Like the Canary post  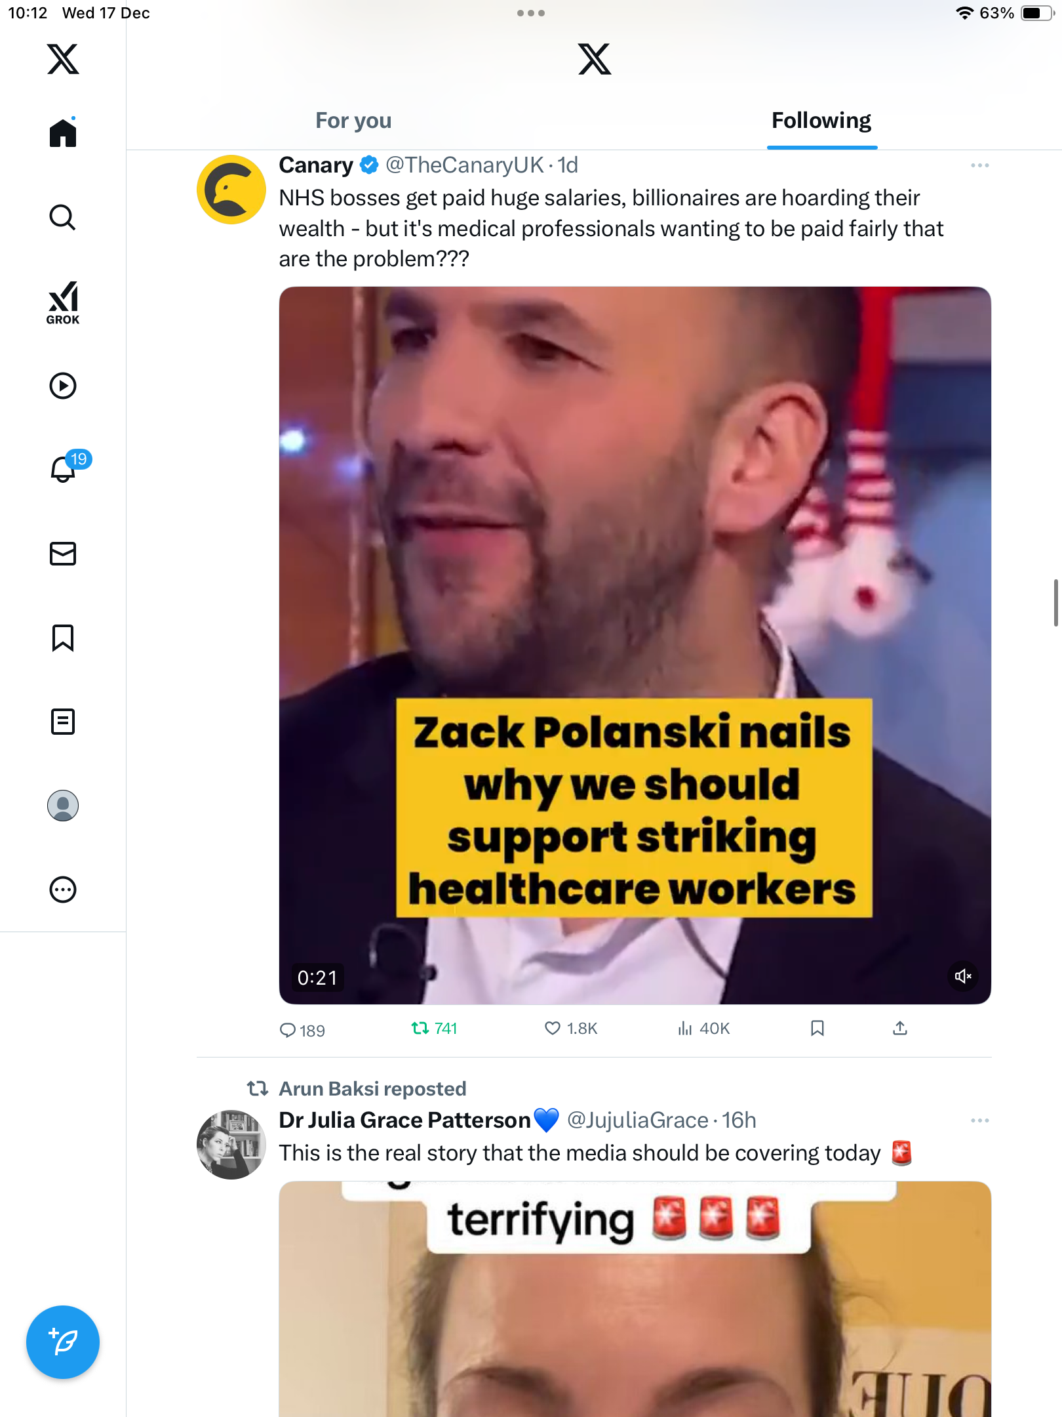(553, 1028)
